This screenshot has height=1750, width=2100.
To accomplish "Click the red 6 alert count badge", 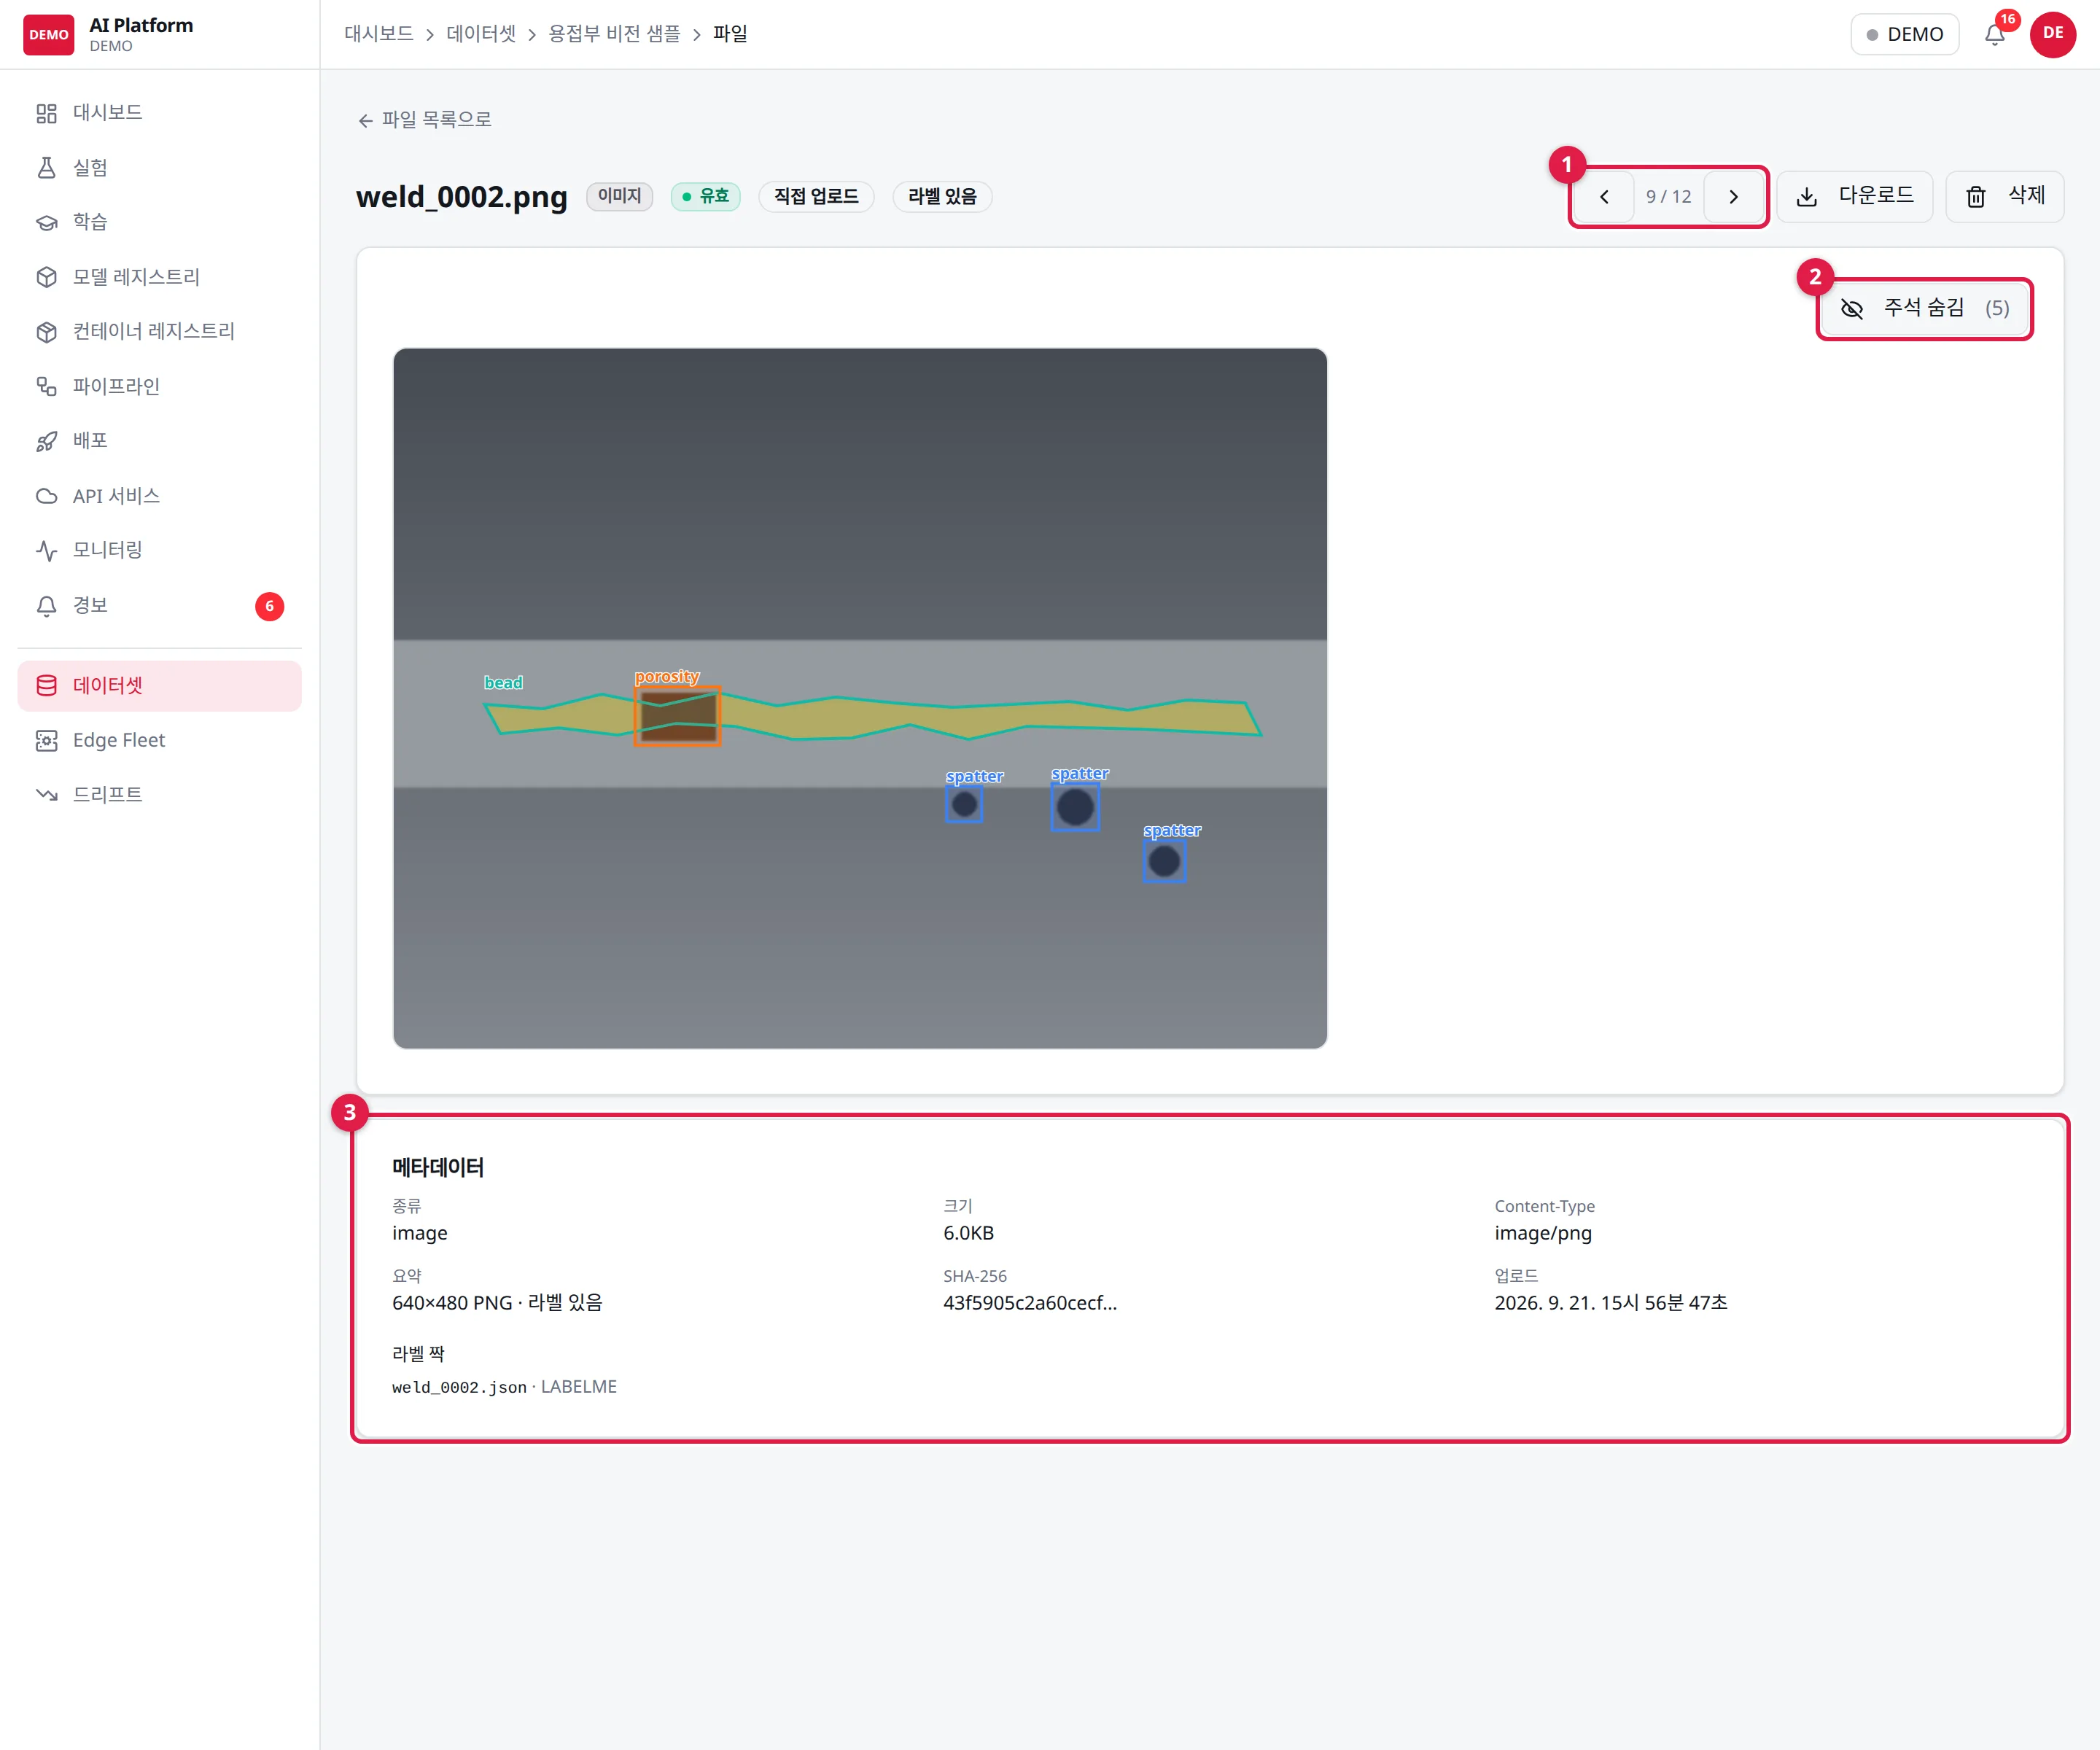I will click(x=270, y=607).
